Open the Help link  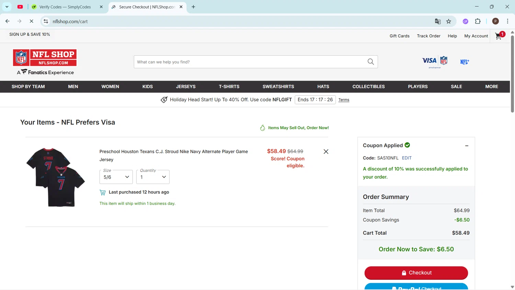coord(452,36)
